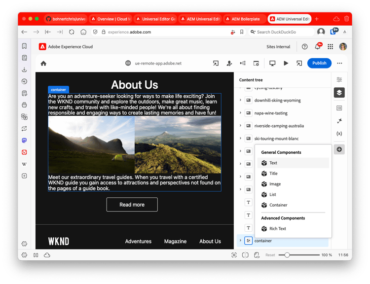Open the Properties panel icon
370x284 pixels.
pyautogui.click(x=339, y=80)
